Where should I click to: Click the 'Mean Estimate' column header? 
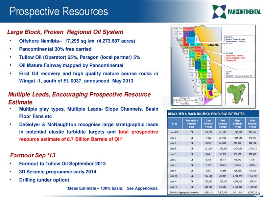coord(252,123)
